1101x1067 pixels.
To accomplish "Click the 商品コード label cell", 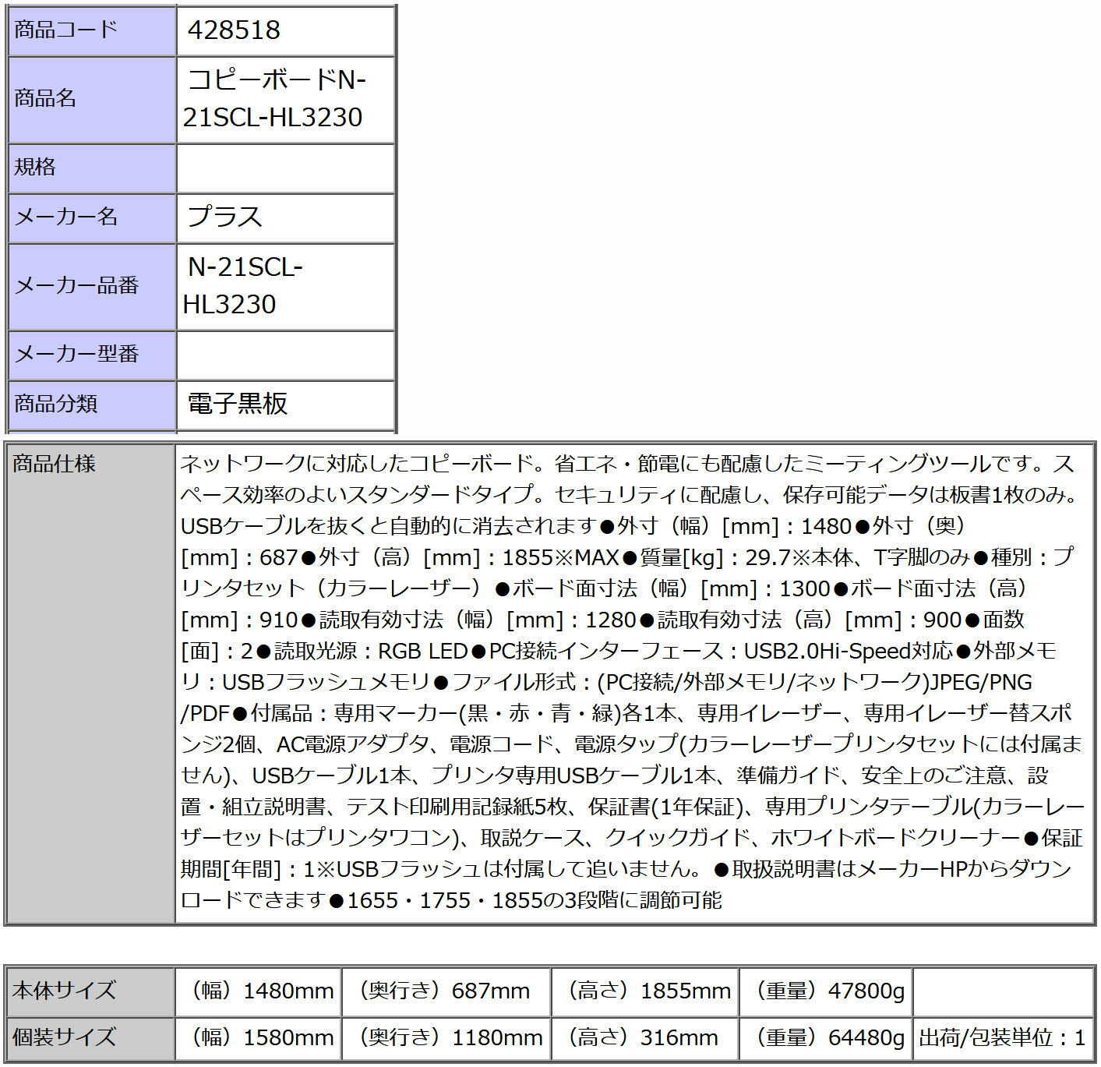I will point(92,31).
